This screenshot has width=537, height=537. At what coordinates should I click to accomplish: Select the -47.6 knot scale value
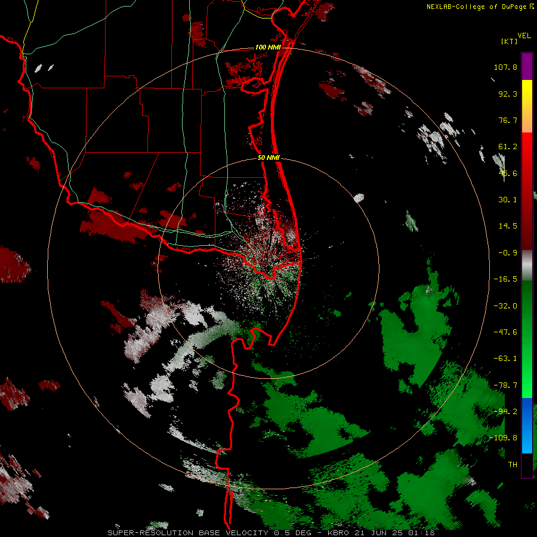(x=505, y=332)
